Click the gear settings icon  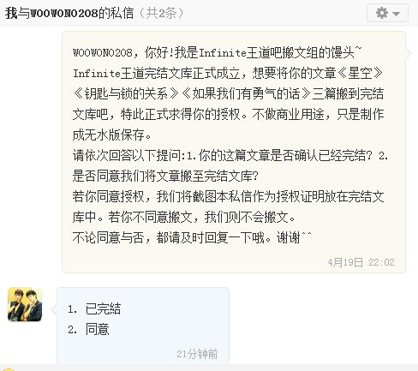coord(382,13)
